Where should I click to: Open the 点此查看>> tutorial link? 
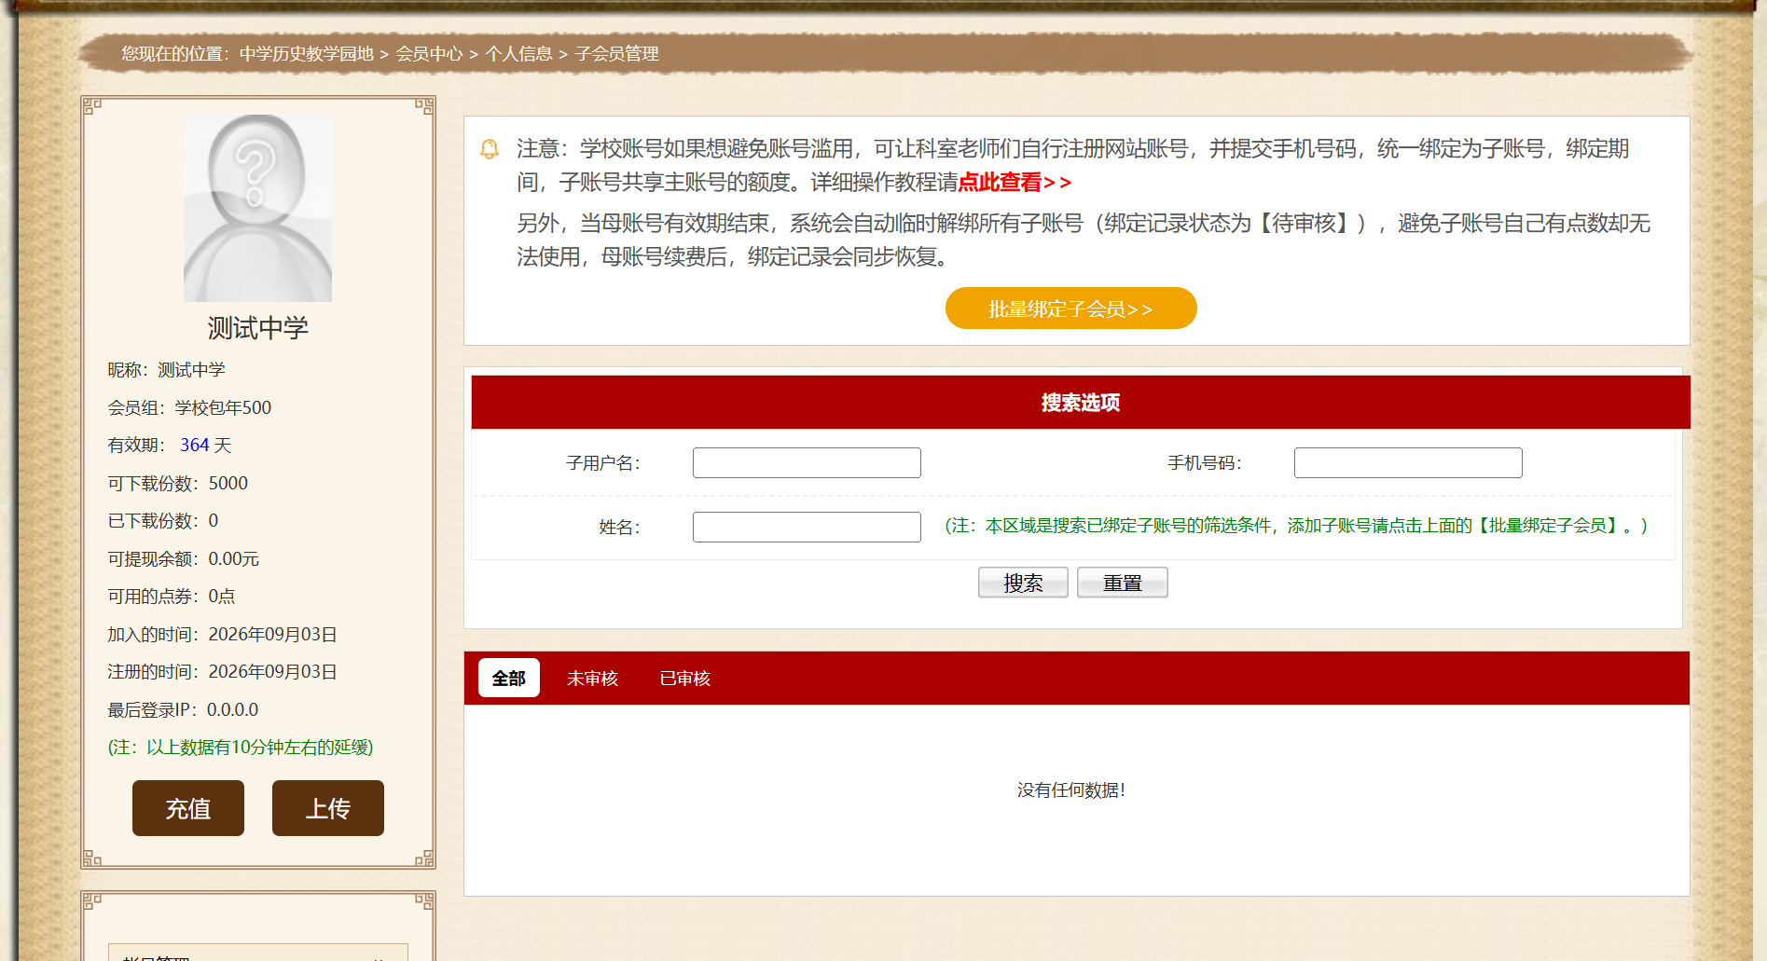tap(1015, 183)
